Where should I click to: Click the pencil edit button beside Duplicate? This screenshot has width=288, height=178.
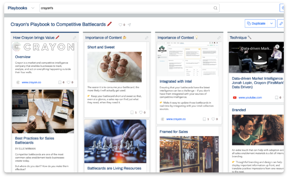click(x=281, y=24)
